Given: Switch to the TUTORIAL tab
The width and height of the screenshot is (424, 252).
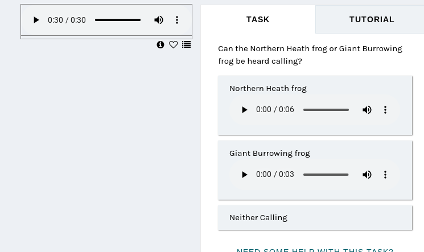Looking at the screenshot, I should 372,19.
